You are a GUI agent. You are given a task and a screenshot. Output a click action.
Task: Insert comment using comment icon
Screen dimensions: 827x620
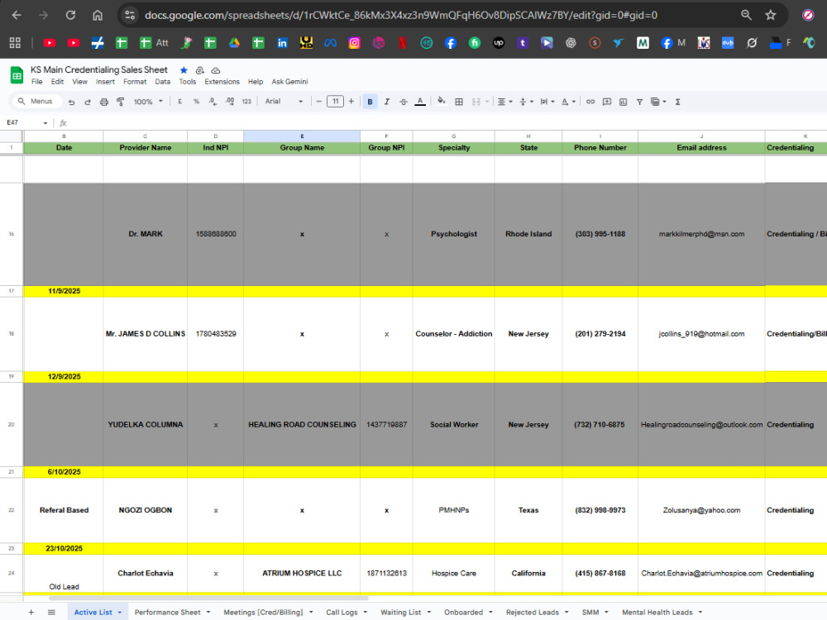[x=606, y=102]
